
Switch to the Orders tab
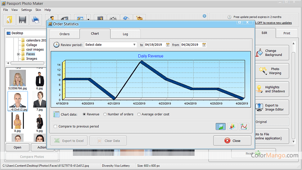tap(65, 34)
